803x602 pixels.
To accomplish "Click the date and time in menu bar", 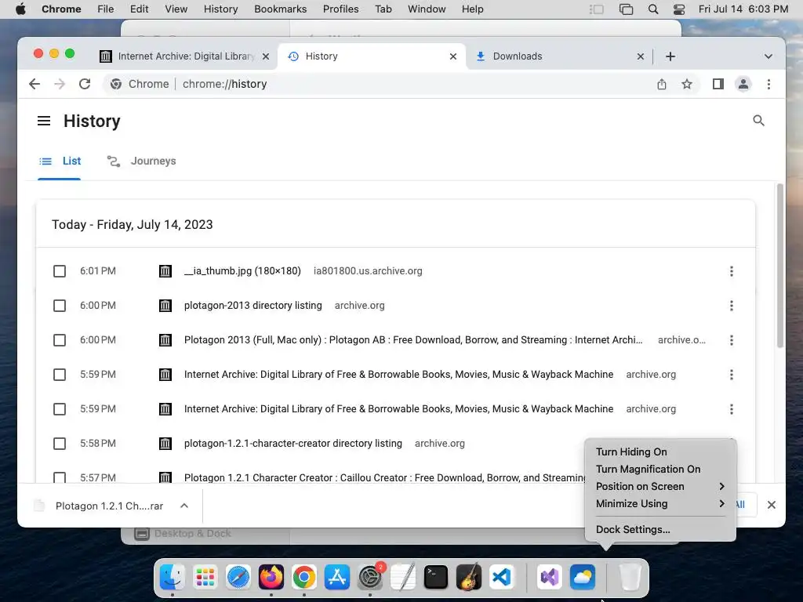I will click(x=743, y=9).
